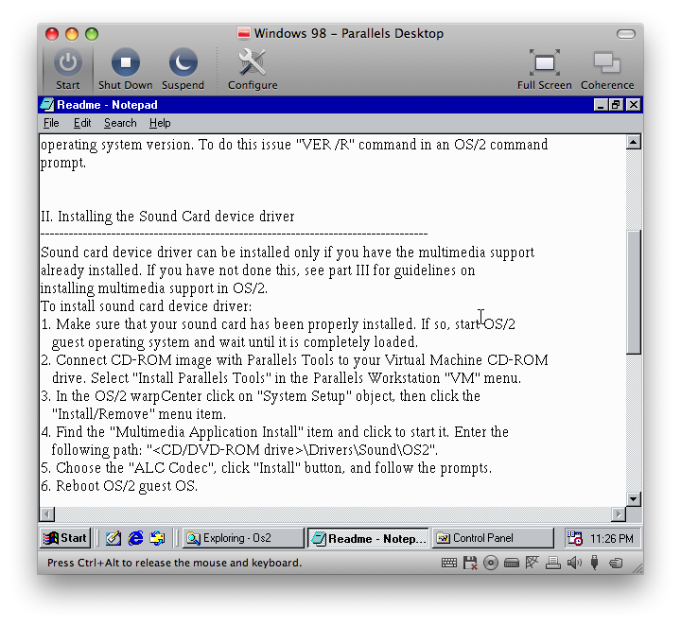The image size is (681, 626).
Task: Click the hard disk status icon
Action: [512, 563]
